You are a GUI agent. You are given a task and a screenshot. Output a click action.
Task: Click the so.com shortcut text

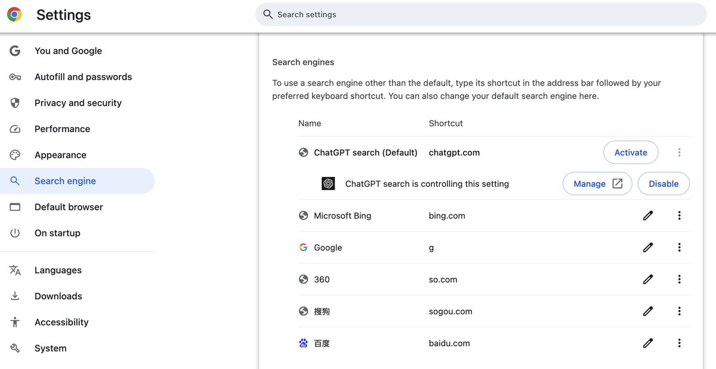443,279
